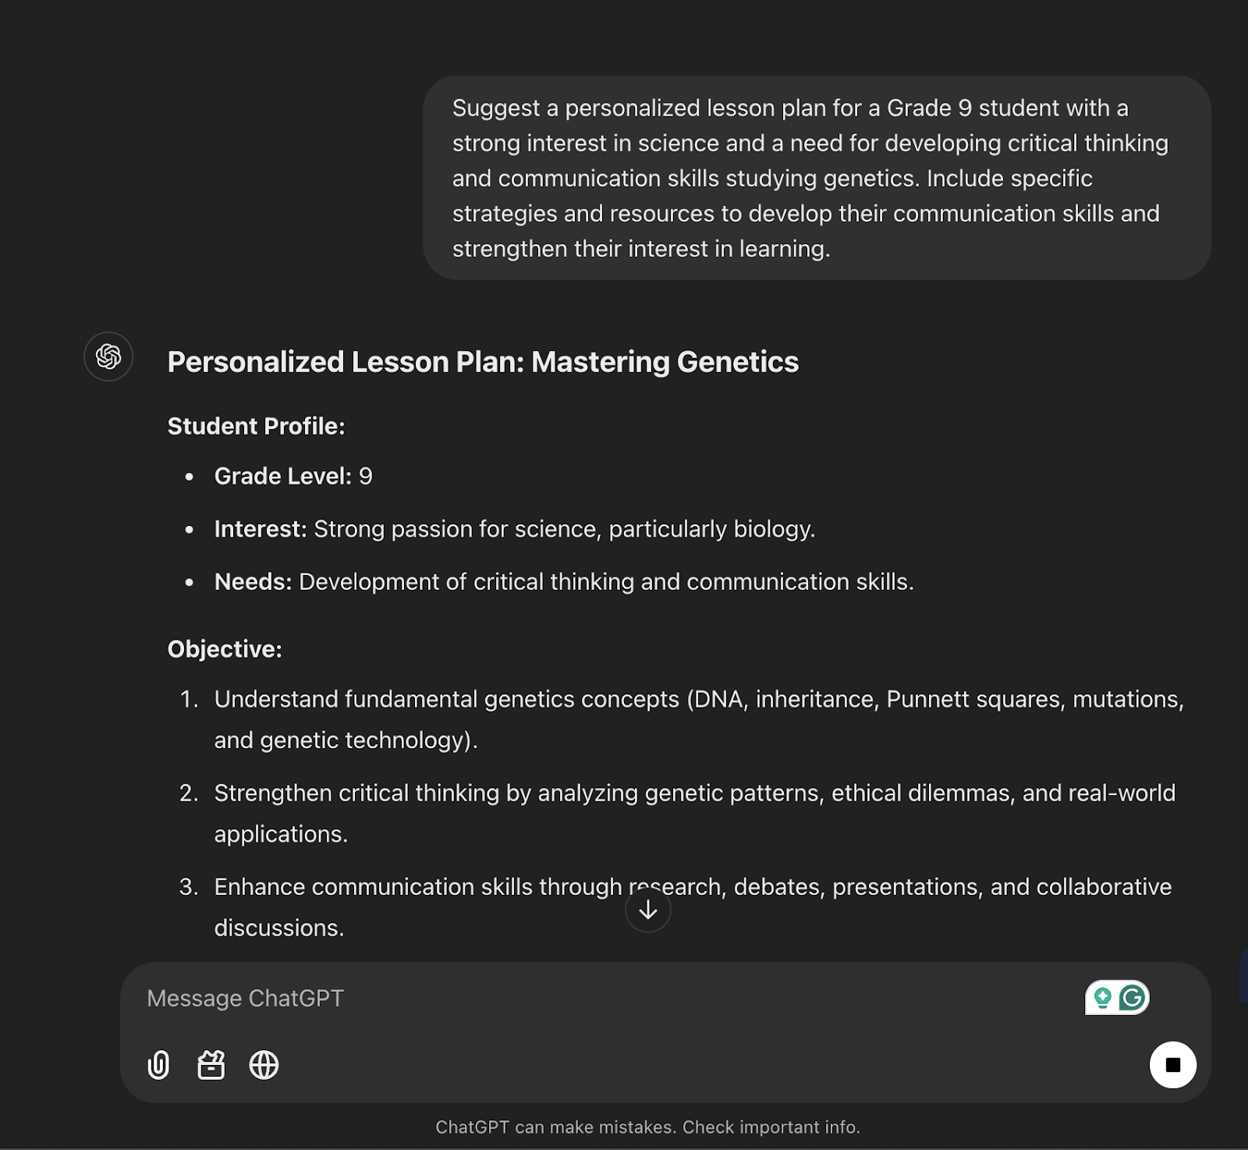
Task: Click the Interest bullet about biology passion
Action: pos(513,528)
